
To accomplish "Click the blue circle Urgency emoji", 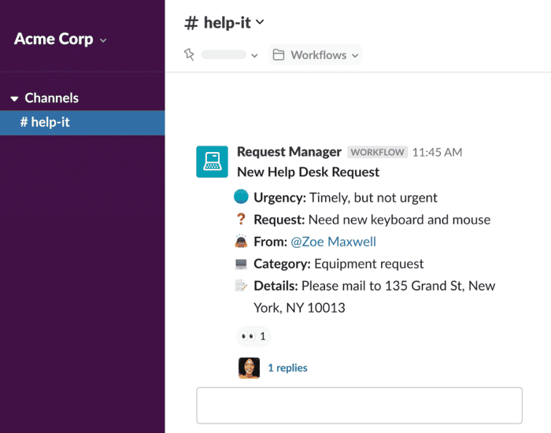I will [241, 197].
